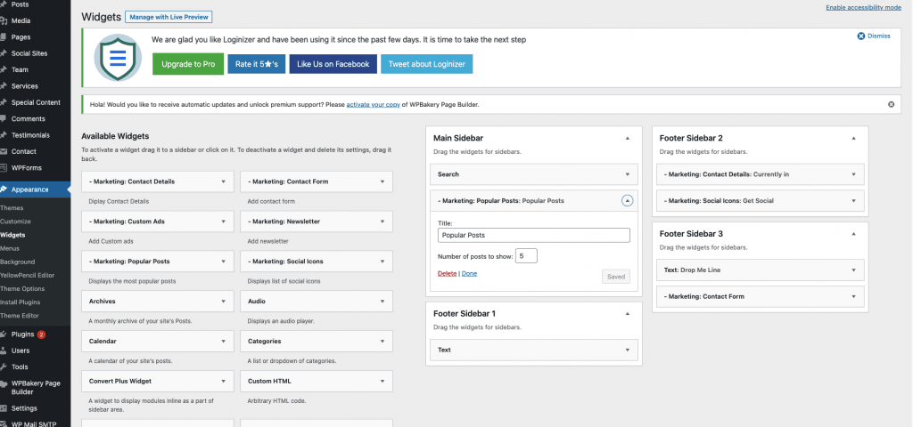Screen dimensions: 913x427
Task: Collapse the Popular Posts widget arrow
Action: click(627, 201)
